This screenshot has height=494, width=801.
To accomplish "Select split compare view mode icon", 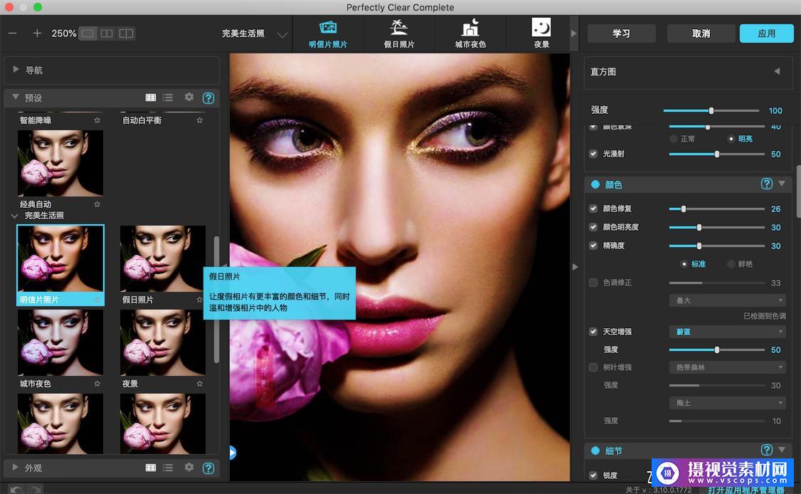I will pyautogui.click(x=126, y=33).
